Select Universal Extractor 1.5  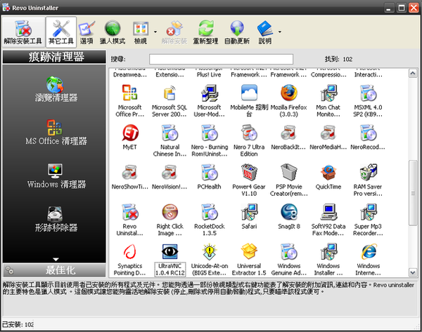(x=249, y=260)
